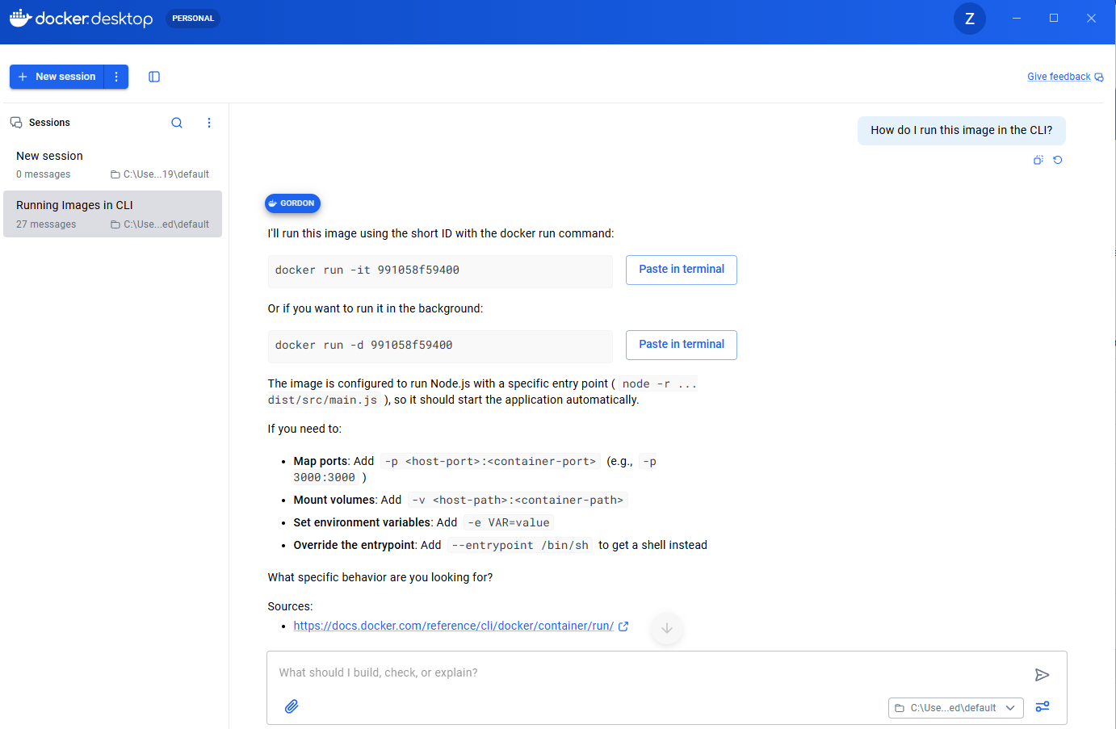Select the New session entry
1116x729 pixels.
coord(112,165)
